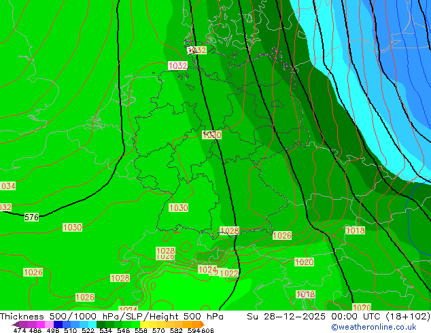Click the cut-off 032 isobar label
This screenshot has height=333, width=431.
(5, 207)
